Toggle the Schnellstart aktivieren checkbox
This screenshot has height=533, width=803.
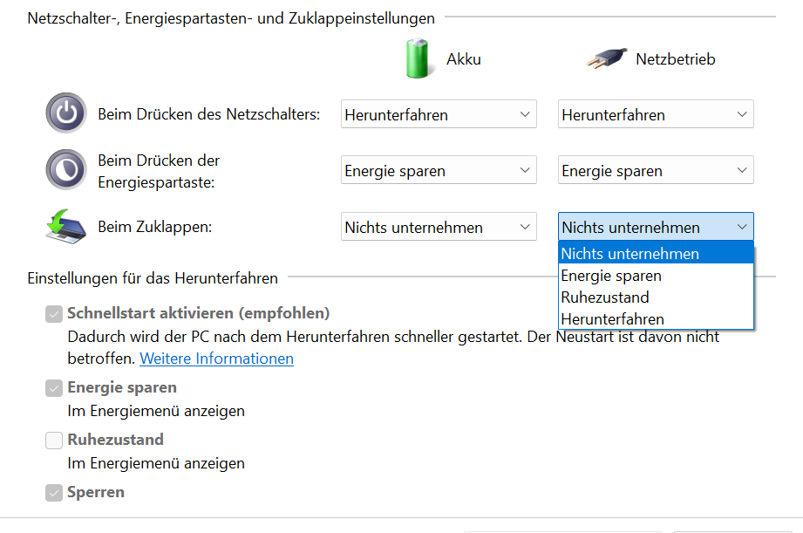[x=54, y=313]
